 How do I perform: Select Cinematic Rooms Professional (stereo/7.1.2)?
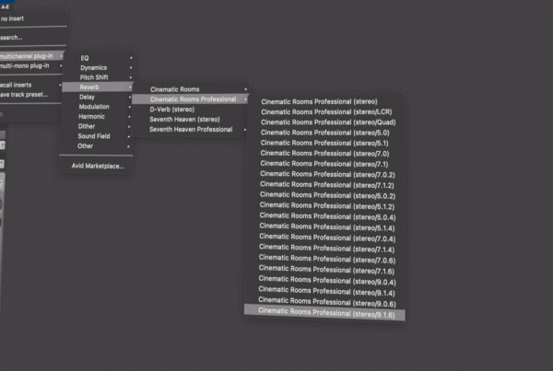coord(327,185)
